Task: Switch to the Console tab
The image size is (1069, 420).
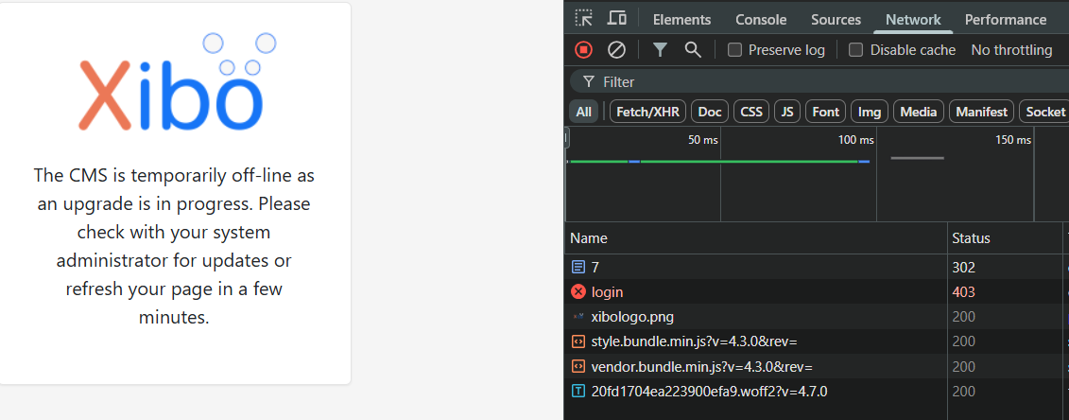Action: (761, 19)
